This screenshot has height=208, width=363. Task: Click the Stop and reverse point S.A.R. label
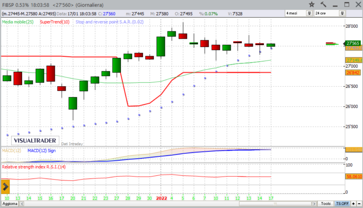pos(105,22)
